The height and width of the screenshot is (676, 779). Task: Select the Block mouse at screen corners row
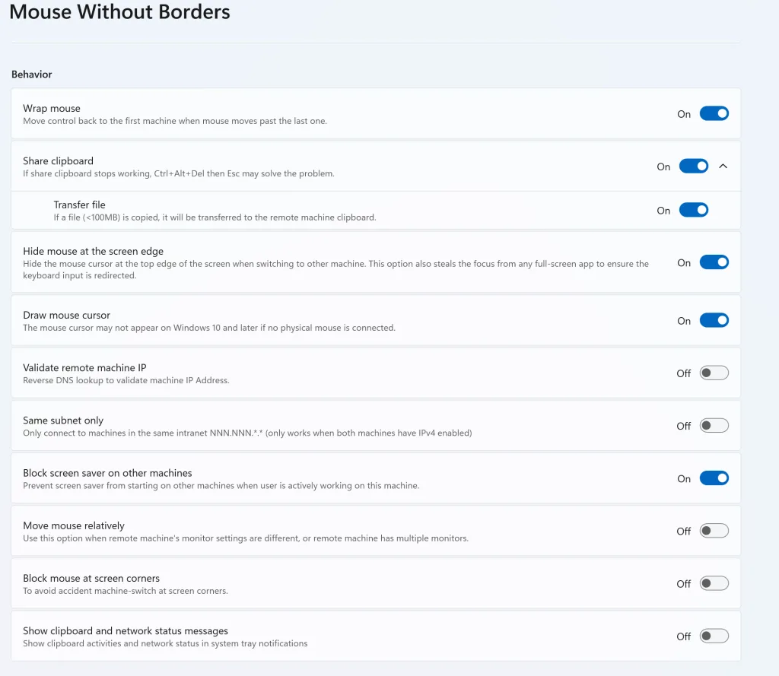tap(304, 582)
